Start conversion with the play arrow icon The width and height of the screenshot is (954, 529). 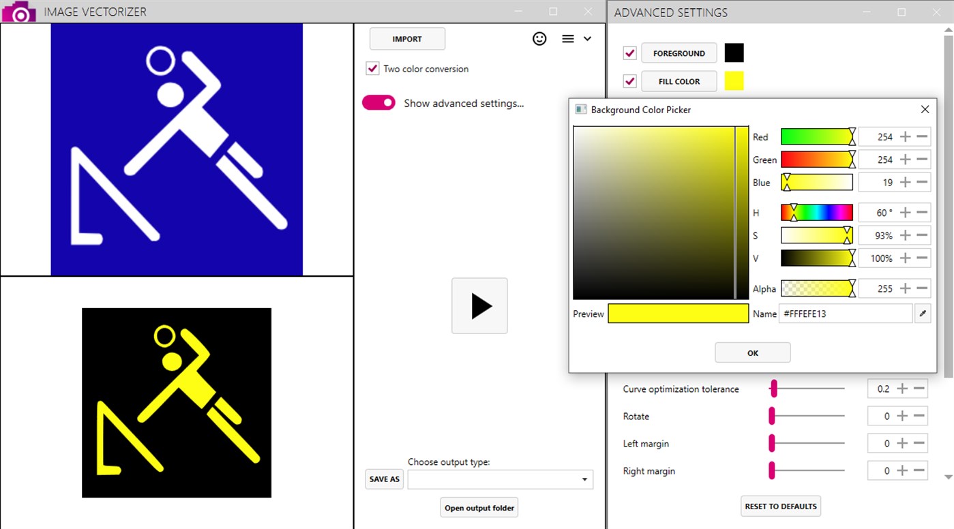[479, 305]
